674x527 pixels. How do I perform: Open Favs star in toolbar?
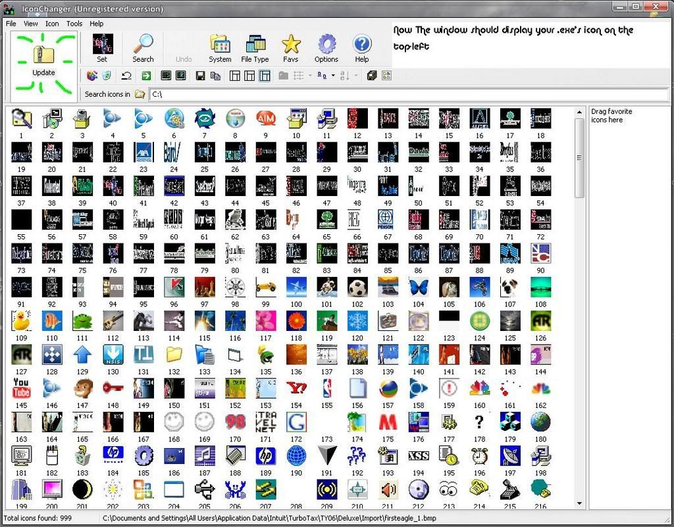[x=290, y=48]
